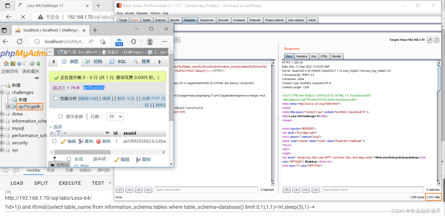Open phpMyAdmin navigation settings gear icon
Image resolution: width=445 pixels, height=216 pixels.
(32, 63)
